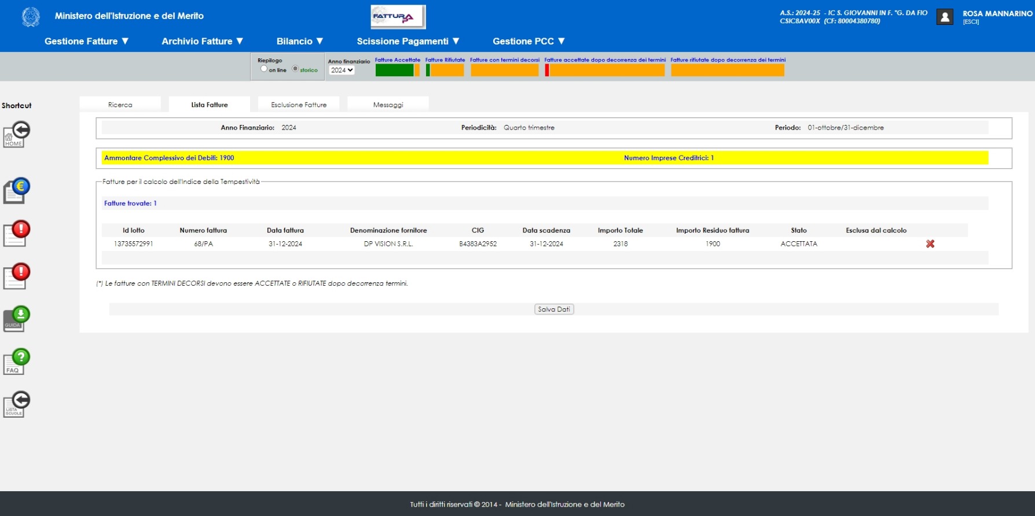Open the Gestione PCC dropdown menu

coord(528,41)
